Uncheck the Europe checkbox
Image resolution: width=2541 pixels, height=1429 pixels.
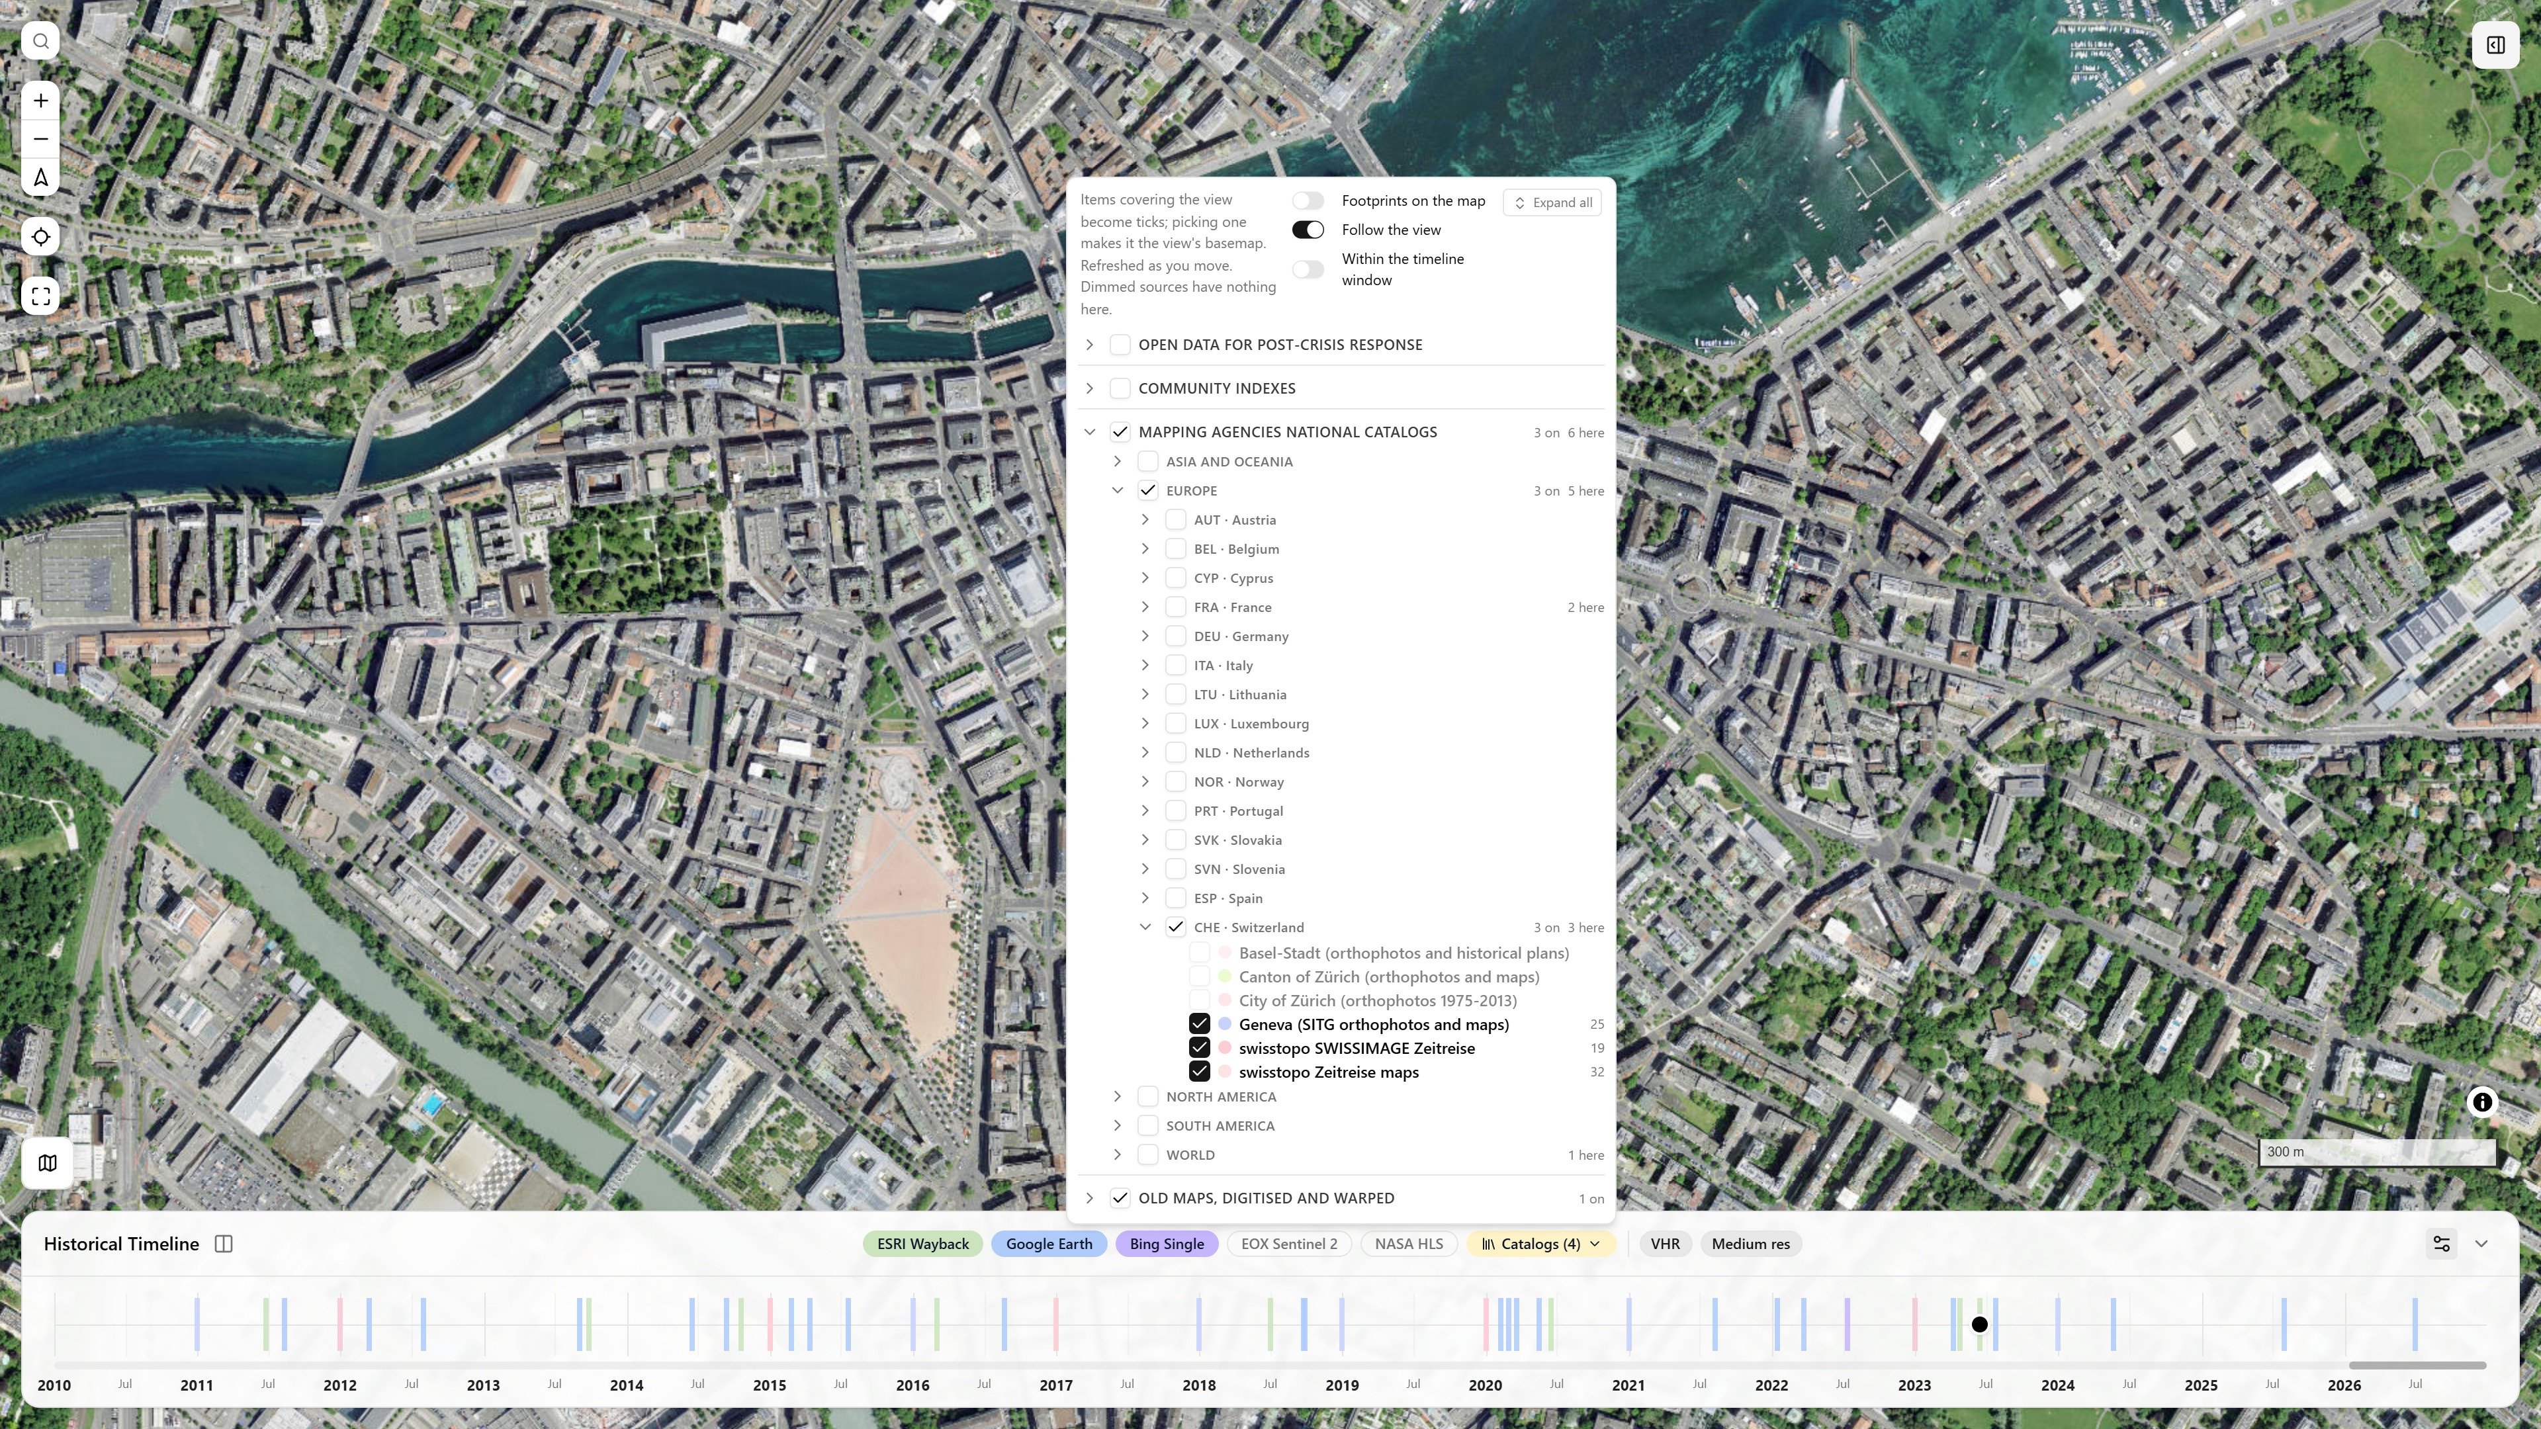[x=1147, y=490]
